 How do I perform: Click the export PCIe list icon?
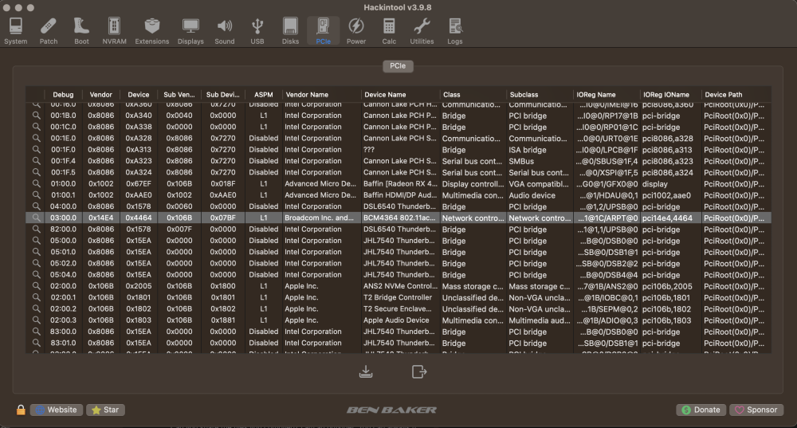419,371
